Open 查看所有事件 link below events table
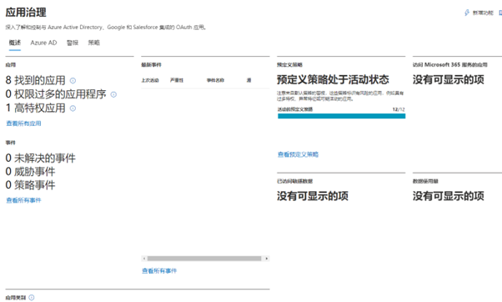Screen dimensions: 502x302 pyautogui.click(x=159, y=271)
